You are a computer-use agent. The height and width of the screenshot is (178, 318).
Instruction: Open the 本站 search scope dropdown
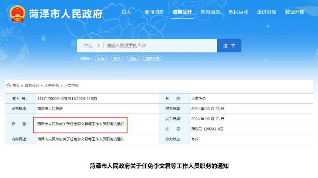90,46
